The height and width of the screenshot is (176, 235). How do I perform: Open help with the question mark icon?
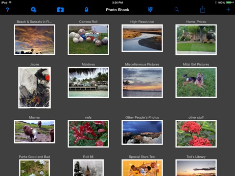(x=7, y=10)
